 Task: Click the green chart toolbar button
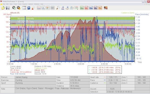82,8
